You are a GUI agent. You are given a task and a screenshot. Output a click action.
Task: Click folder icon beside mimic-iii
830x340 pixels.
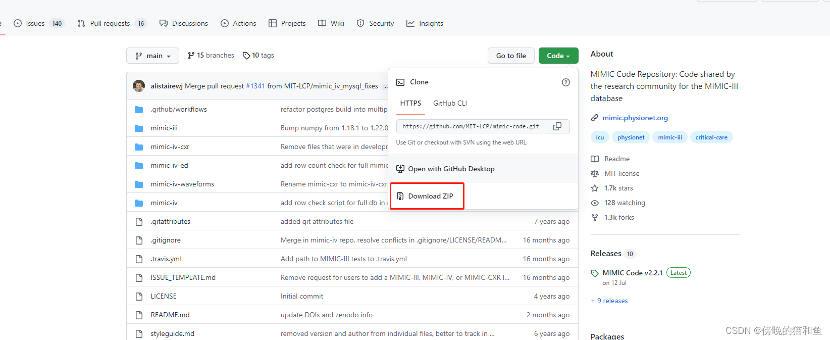(139, 128)
